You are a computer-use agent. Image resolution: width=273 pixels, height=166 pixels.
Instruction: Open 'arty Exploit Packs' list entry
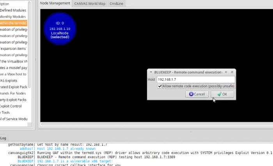[14, 100]
